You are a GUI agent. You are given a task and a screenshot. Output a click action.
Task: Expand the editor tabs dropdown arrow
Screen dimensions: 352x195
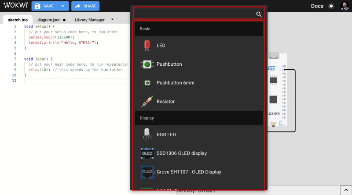pyautogui.click(x=112, y=19)
